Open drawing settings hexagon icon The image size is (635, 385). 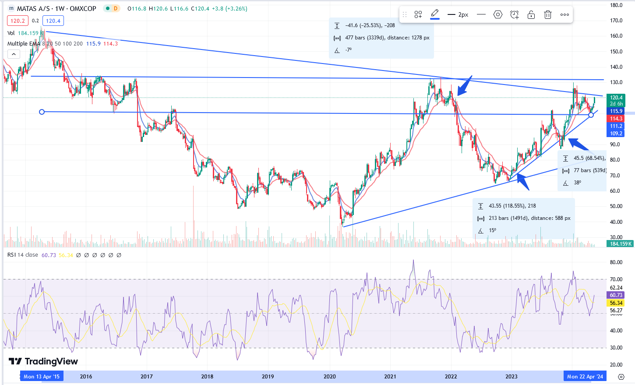point(498,14)
